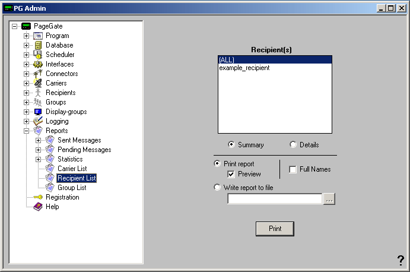Select the Help tree item

coord(52,207)
